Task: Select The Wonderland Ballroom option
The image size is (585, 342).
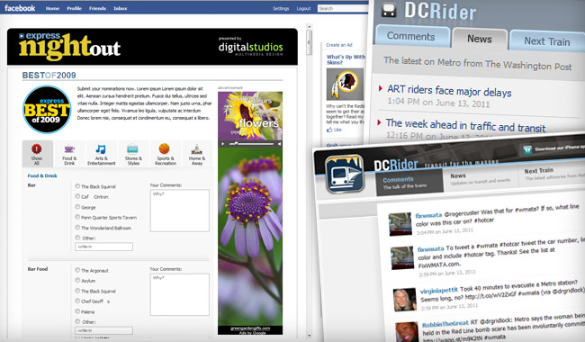Action: coord(77,228)
